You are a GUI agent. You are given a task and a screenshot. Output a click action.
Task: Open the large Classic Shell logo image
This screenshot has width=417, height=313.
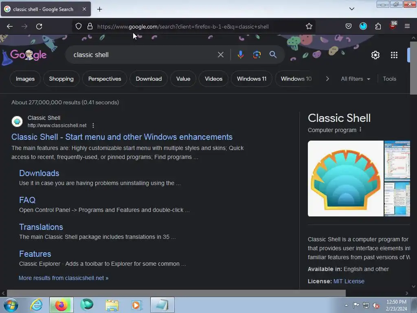pyautogui.click(x=345, y=179)
